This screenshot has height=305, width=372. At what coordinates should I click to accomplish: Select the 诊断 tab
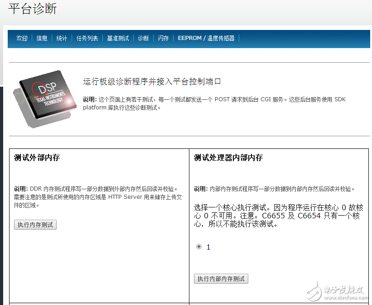pos(143,38)
